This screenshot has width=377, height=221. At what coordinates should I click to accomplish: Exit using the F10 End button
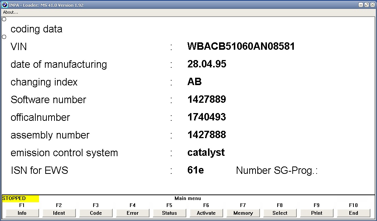[x=353, y=213]
